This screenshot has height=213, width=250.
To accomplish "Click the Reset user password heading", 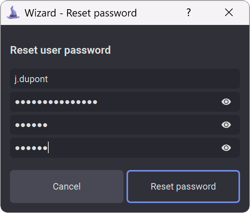I will pos(61,50).
